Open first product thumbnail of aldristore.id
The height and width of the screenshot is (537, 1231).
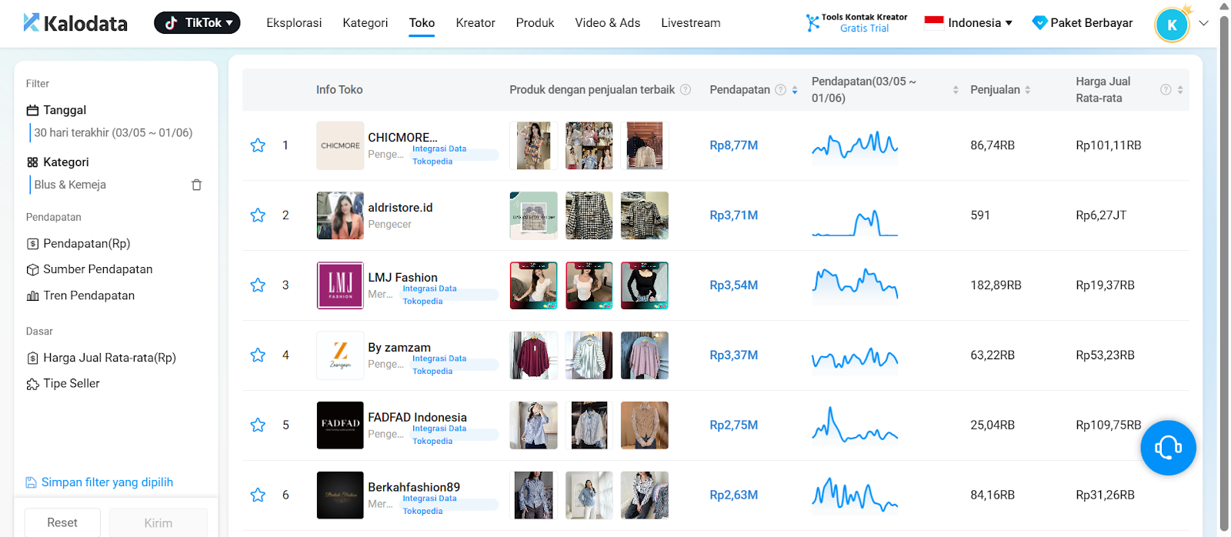(x=534, y=215)
